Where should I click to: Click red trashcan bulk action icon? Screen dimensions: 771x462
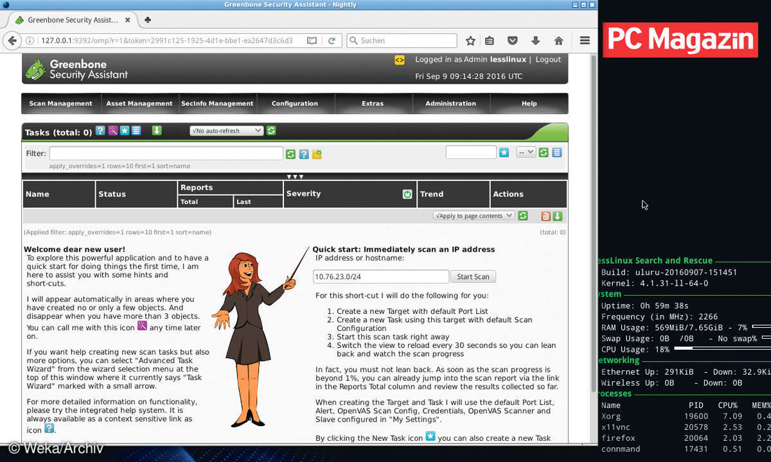click(x=545, y=216)
